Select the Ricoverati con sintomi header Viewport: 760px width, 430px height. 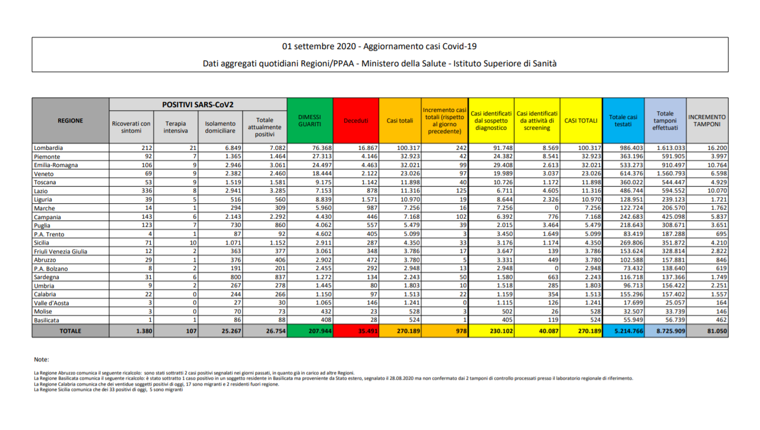click(x=131, y=127)
